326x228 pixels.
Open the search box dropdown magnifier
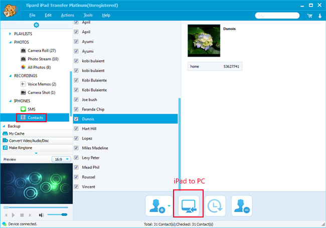pyautogui.click(x=261, y=16)
